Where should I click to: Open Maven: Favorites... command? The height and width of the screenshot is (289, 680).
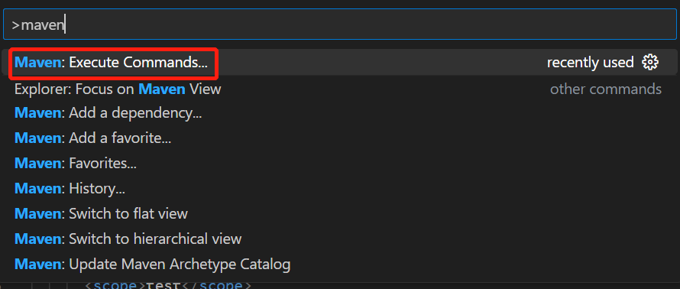[340, 164]
